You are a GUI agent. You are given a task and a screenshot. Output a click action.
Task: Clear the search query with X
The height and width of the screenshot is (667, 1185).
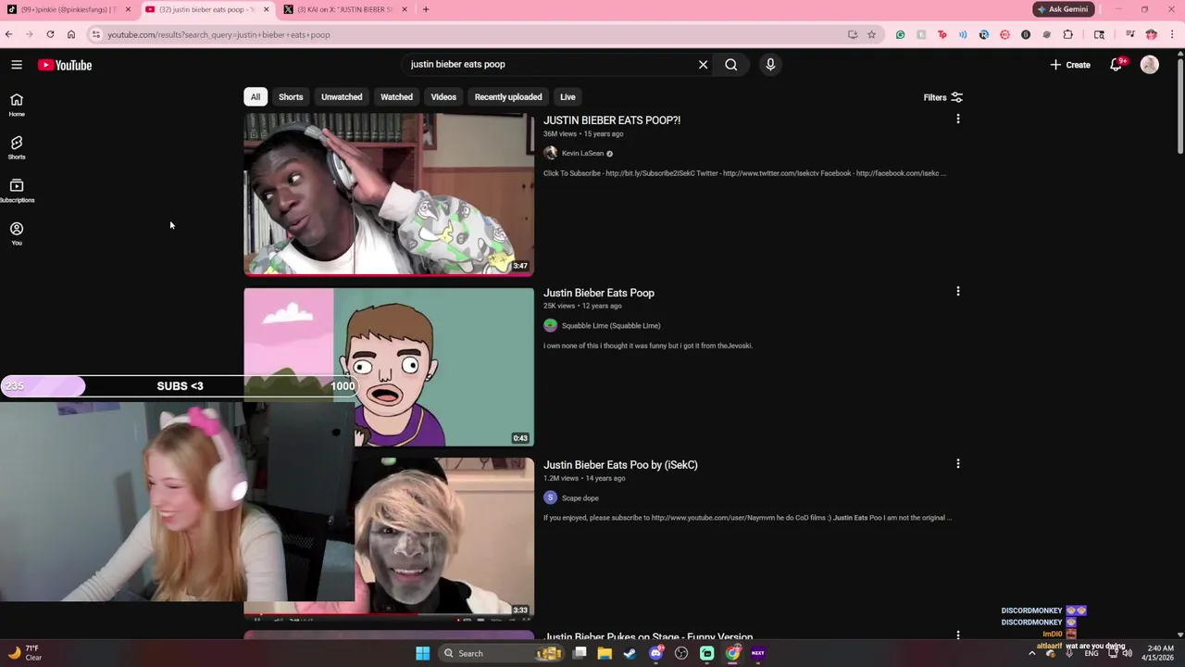point(703,65)
